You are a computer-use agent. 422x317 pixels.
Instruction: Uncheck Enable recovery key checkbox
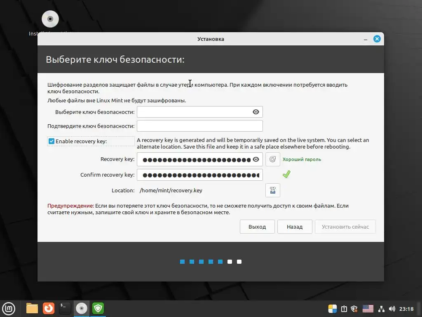[52, 141]
